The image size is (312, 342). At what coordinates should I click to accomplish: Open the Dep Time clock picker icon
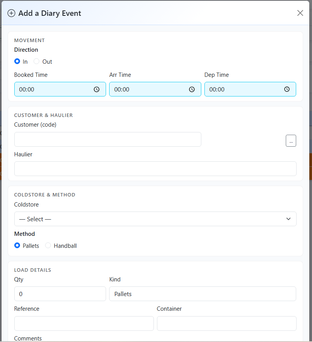tap(287, 89)
